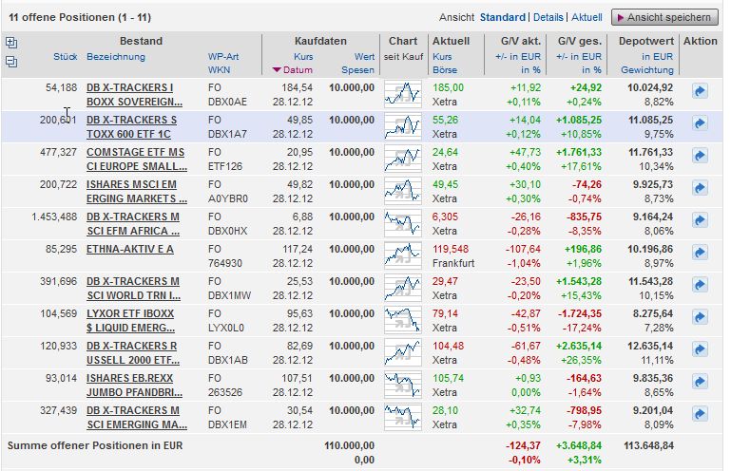This screenshot has height=471, width=731.
Task: Sort table by Stück column header
Action: tap(66, 57)
